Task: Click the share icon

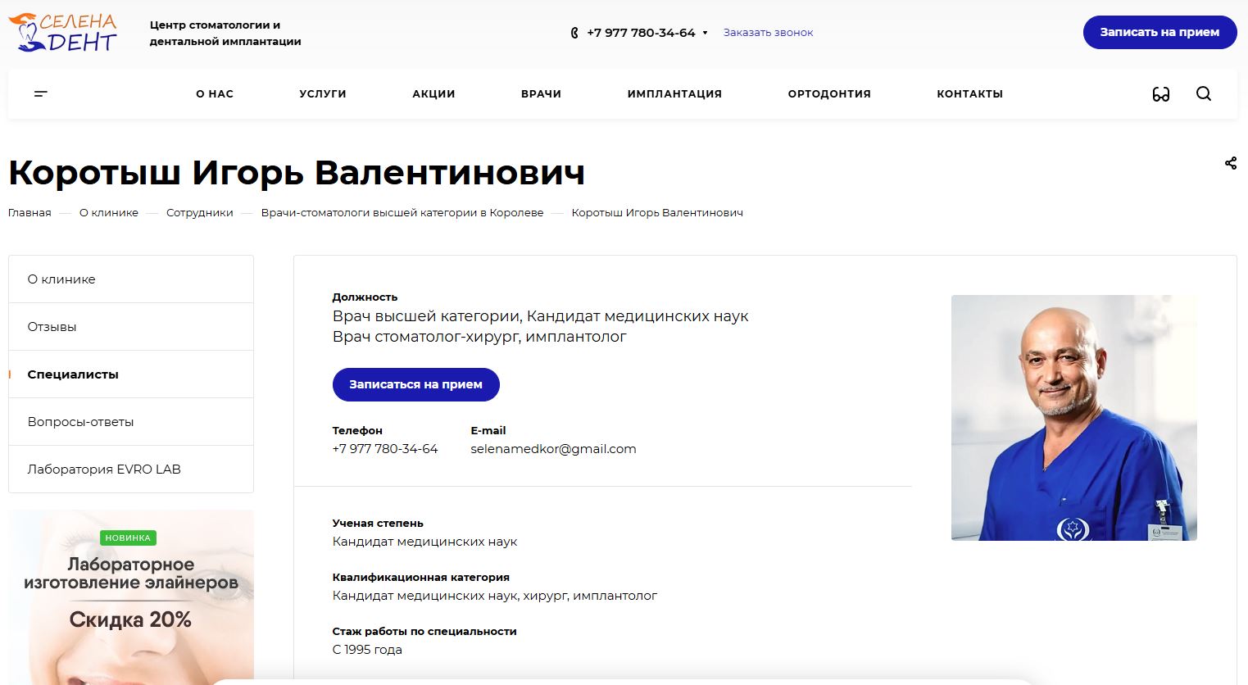Action: pos(1231,163)
